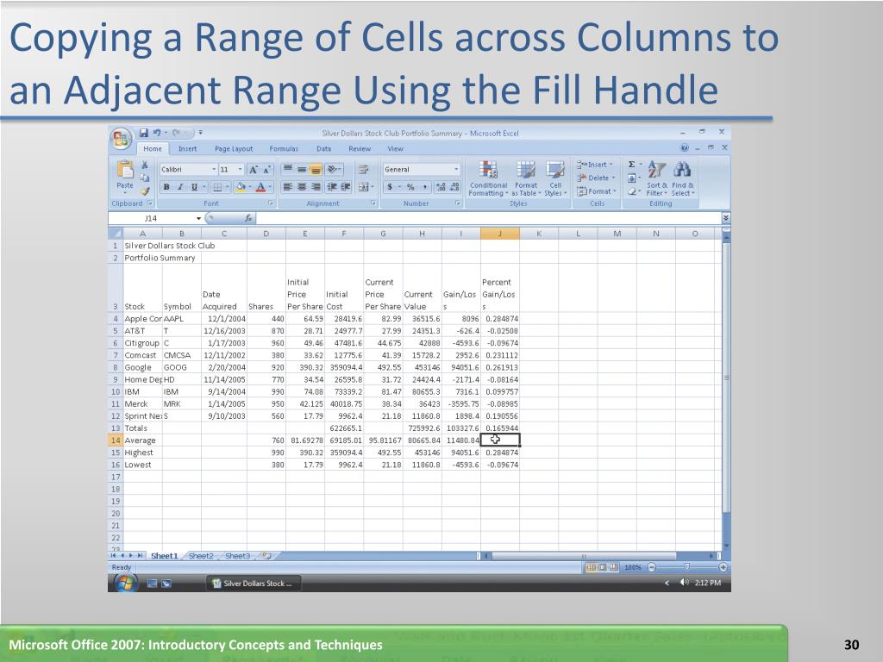Toggle Italic formatting
The height and width of the screenshot is (662, 883).
click(x=180, y=187)
